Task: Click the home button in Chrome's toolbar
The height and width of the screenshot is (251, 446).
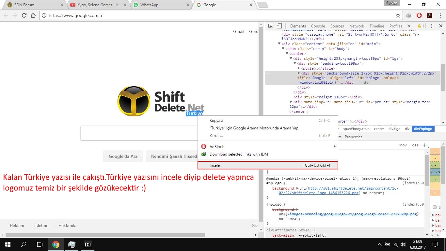Action: pos(33,15)
